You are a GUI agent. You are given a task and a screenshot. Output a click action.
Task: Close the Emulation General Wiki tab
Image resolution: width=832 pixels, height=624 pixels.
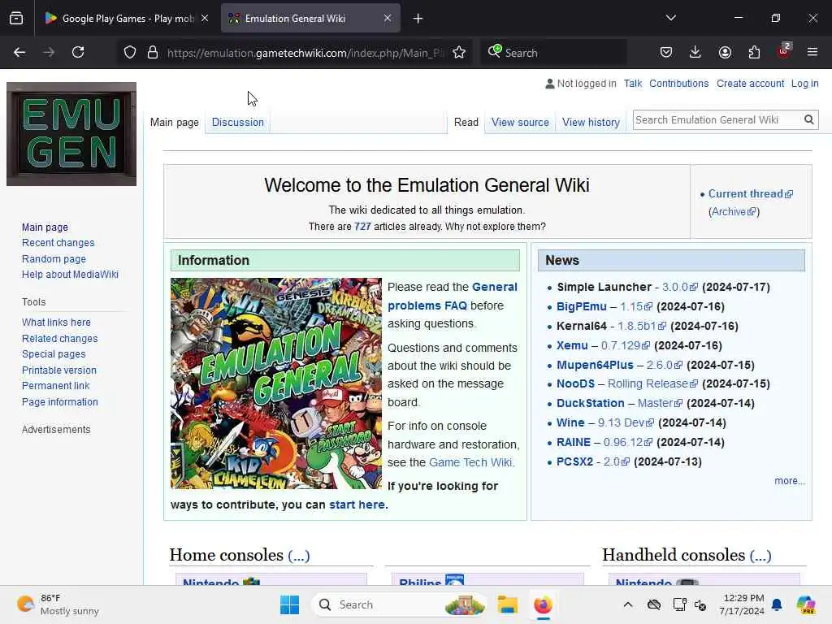388,18
